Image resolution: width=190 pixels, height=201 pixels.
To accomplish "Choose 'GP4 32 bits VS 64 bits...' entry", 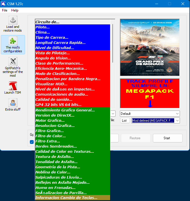I will pyautogui.click(x=73, y=105).
